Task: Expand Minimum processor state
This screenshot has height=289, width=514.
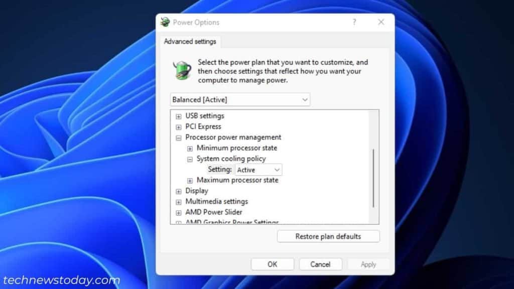Action: [x=190, y=149]
